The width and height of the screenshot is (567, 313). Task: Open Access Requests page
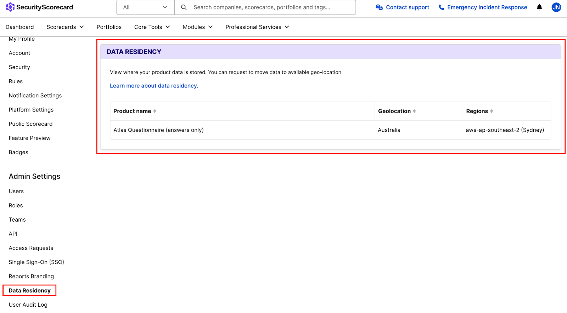click(x=31, y=248)
